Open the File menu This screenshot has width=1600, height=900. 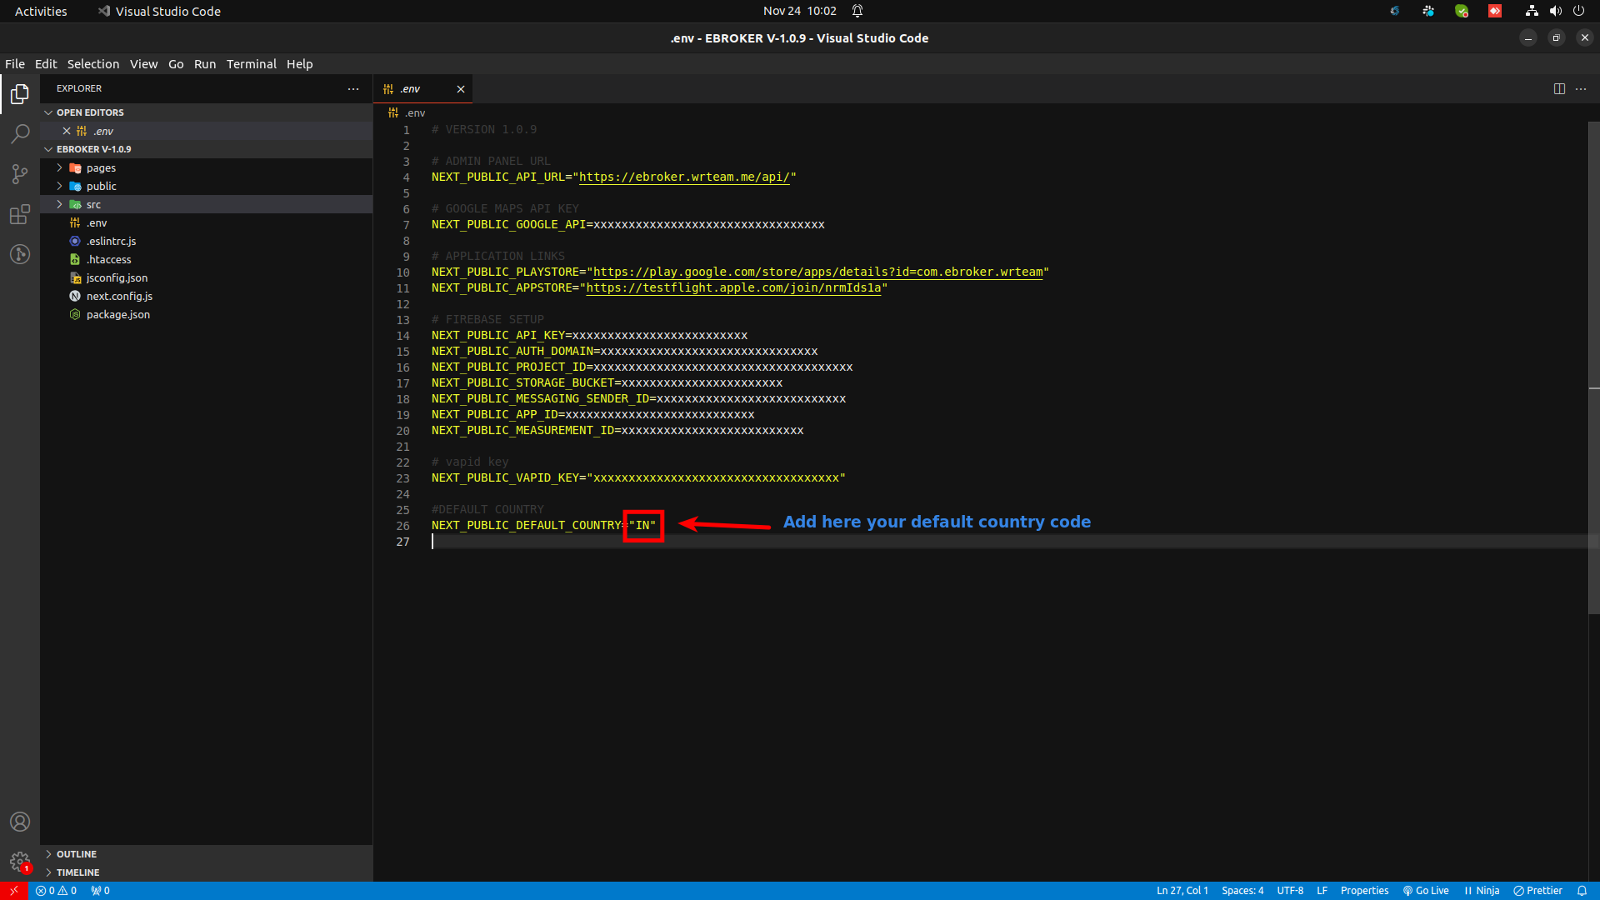[15, 64]
